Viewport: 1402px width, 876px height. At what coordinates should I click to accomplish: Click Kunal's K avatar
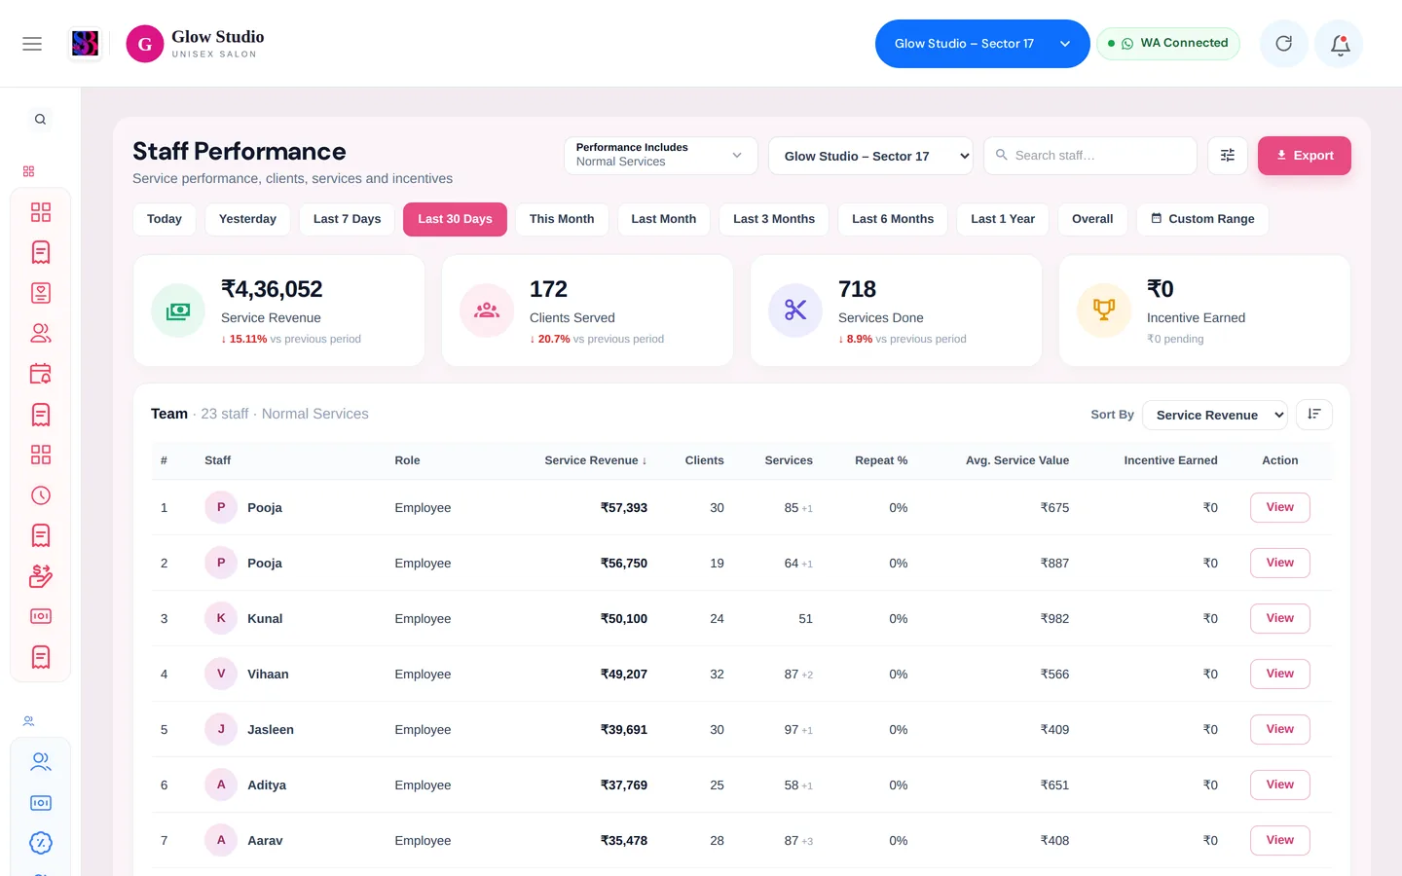(221, 618)
